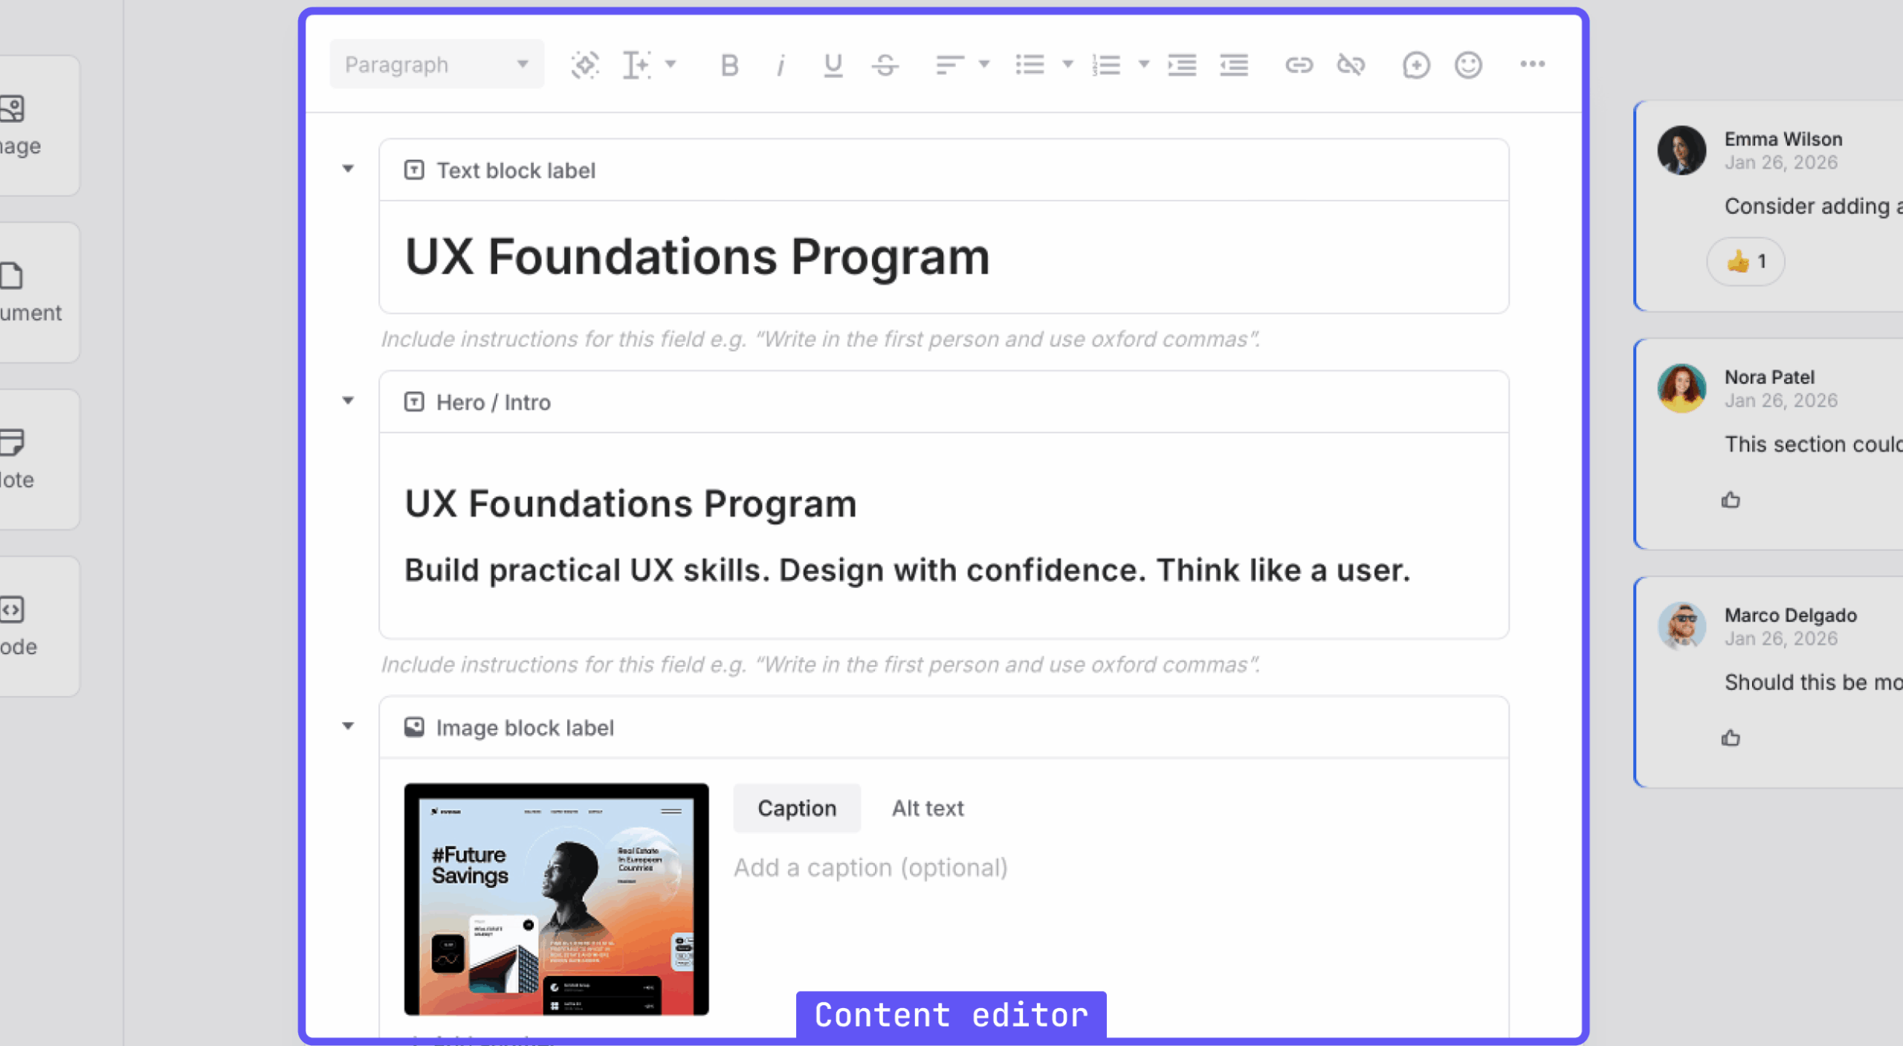
Task: Apply underline formatting
Action: click(x=833, y=65)
